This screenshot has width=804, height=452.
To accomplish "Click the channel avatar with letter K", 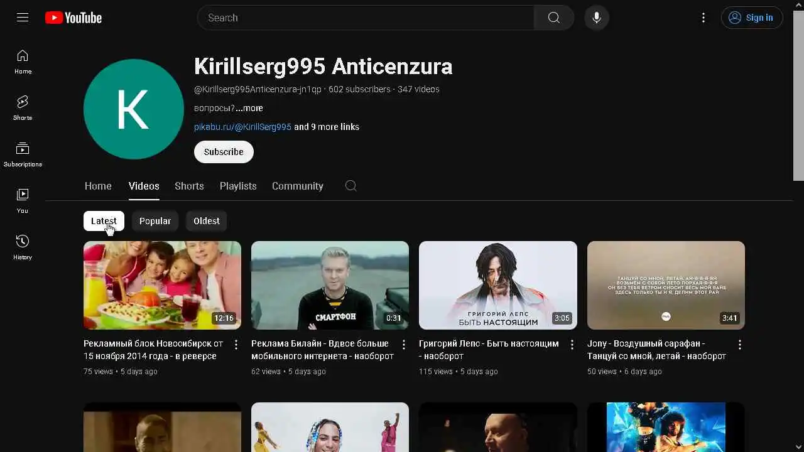I will coord(134,109).
